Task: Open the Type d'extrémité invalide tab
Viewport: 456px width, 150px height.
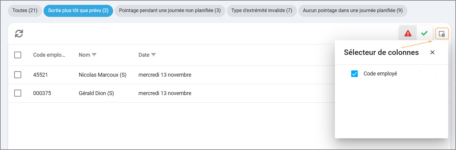Action: (x=262, y=11)
